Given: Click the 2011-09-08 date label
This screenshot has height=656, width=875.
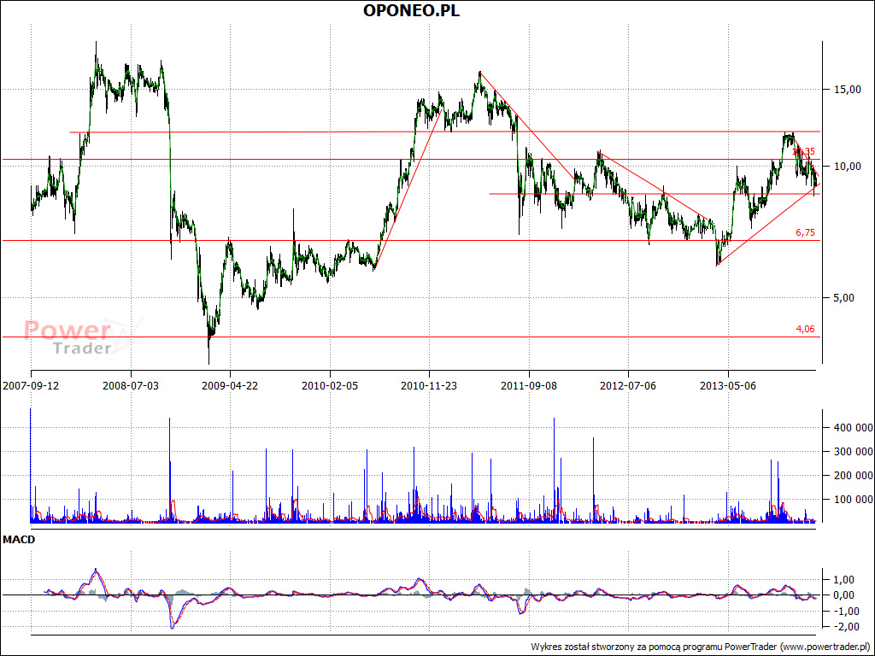Looking at the screenshot, I should pyautogui.click(x=528, y=385).
